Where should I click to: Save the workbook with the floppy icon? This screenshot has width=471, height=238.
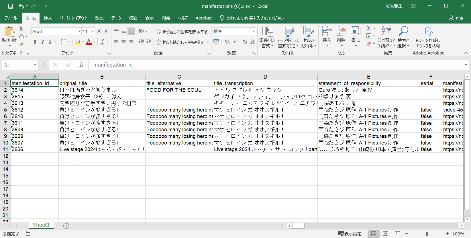(11, 6)
